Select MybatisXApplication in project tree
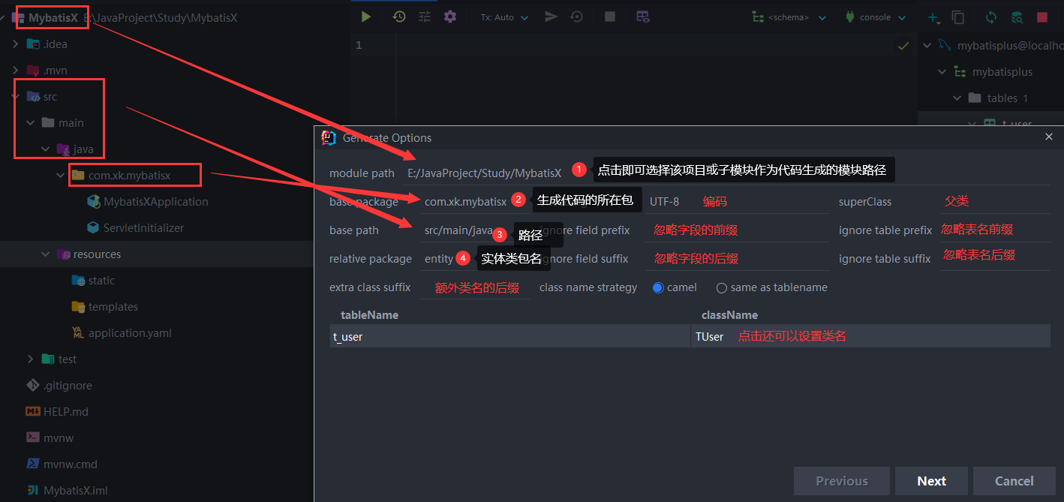 [156, 201]
